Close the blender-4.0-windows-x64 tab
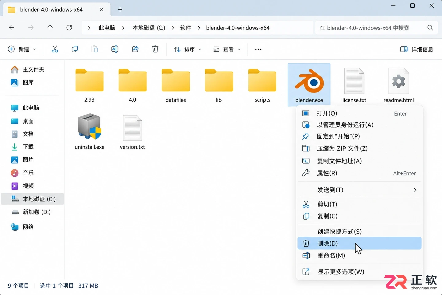 [x=102, y=10]
